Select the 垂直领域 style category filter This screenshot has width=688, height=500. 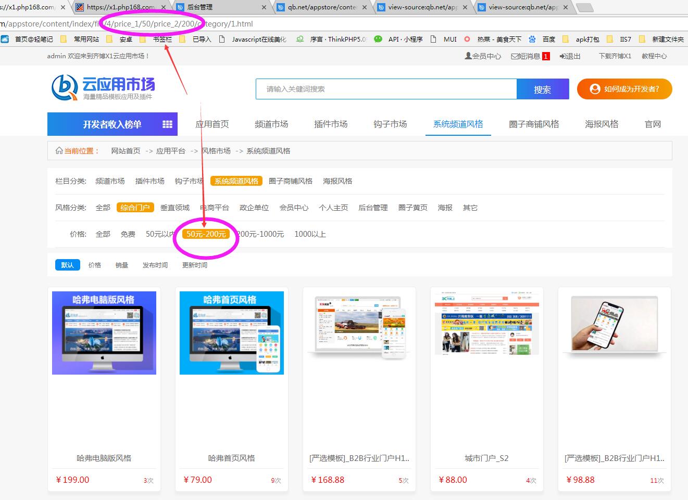(x=174, y=208)
